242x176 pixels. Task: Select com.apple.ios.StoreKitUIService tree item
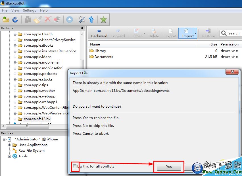point(50,51)
